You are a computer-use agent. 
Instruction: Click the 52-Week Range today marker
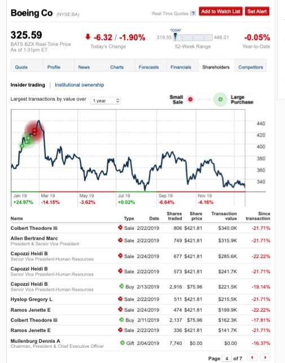[x=176, y=37]
